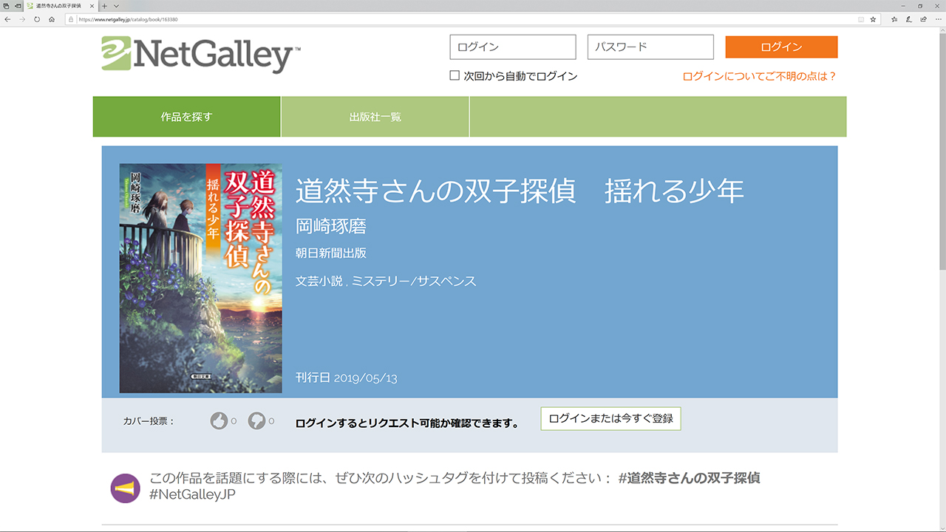Click the ミステリー/サスペンス category text

point(414,282)
